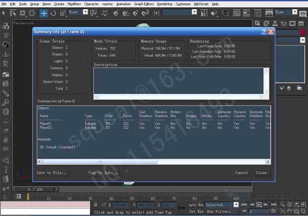
Task: Click top icon in reactor sidebar
Action: click(6, 26)
